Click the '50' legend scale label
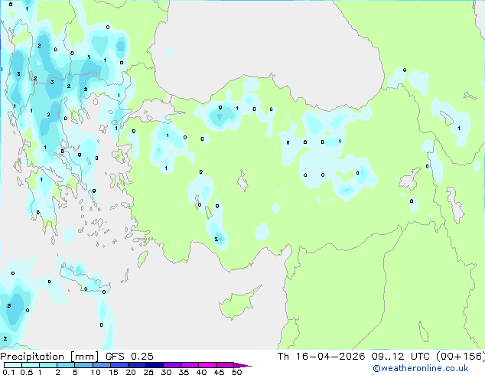The width and height of the screenshot is (485, 375). click(x=236, y=372)
